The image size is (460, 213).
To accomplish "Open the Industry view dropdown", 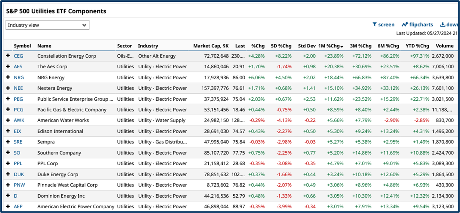I will coord(47,25).
